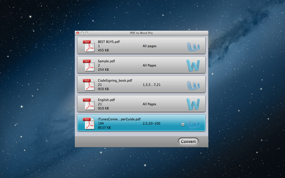Viewport: 285px width, 178px height.
Task: Click page range '2,5,20-100'
Action: pos(151,124)
